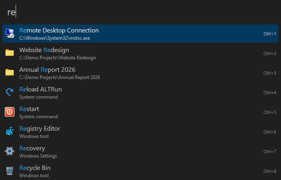This screenshot has height=180, width=281.
Task: Click "Windows Settings" under Recovery
Action: 38,156
